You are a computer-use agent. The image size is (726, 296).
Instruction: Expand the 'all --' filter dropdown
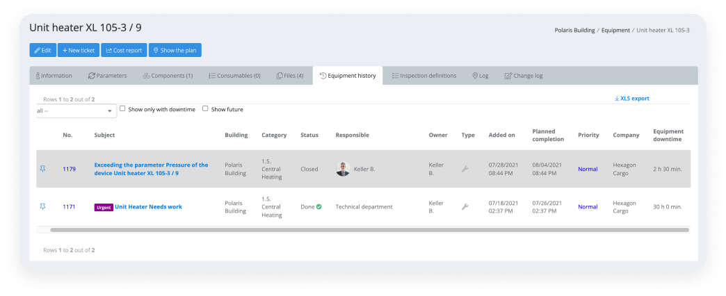tap(76, 111)
